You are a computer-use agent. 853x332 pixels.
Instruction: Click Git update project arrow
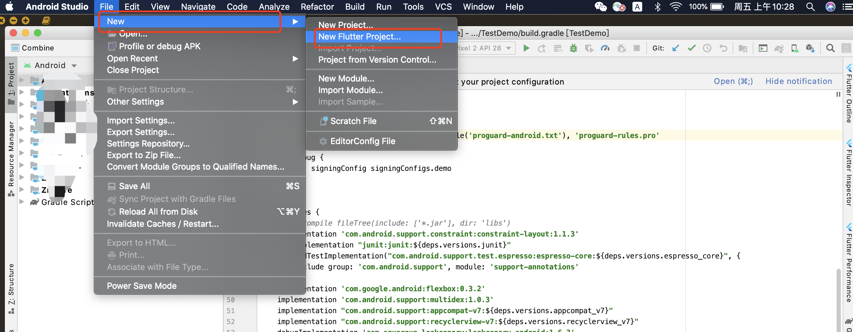[676, 48]
